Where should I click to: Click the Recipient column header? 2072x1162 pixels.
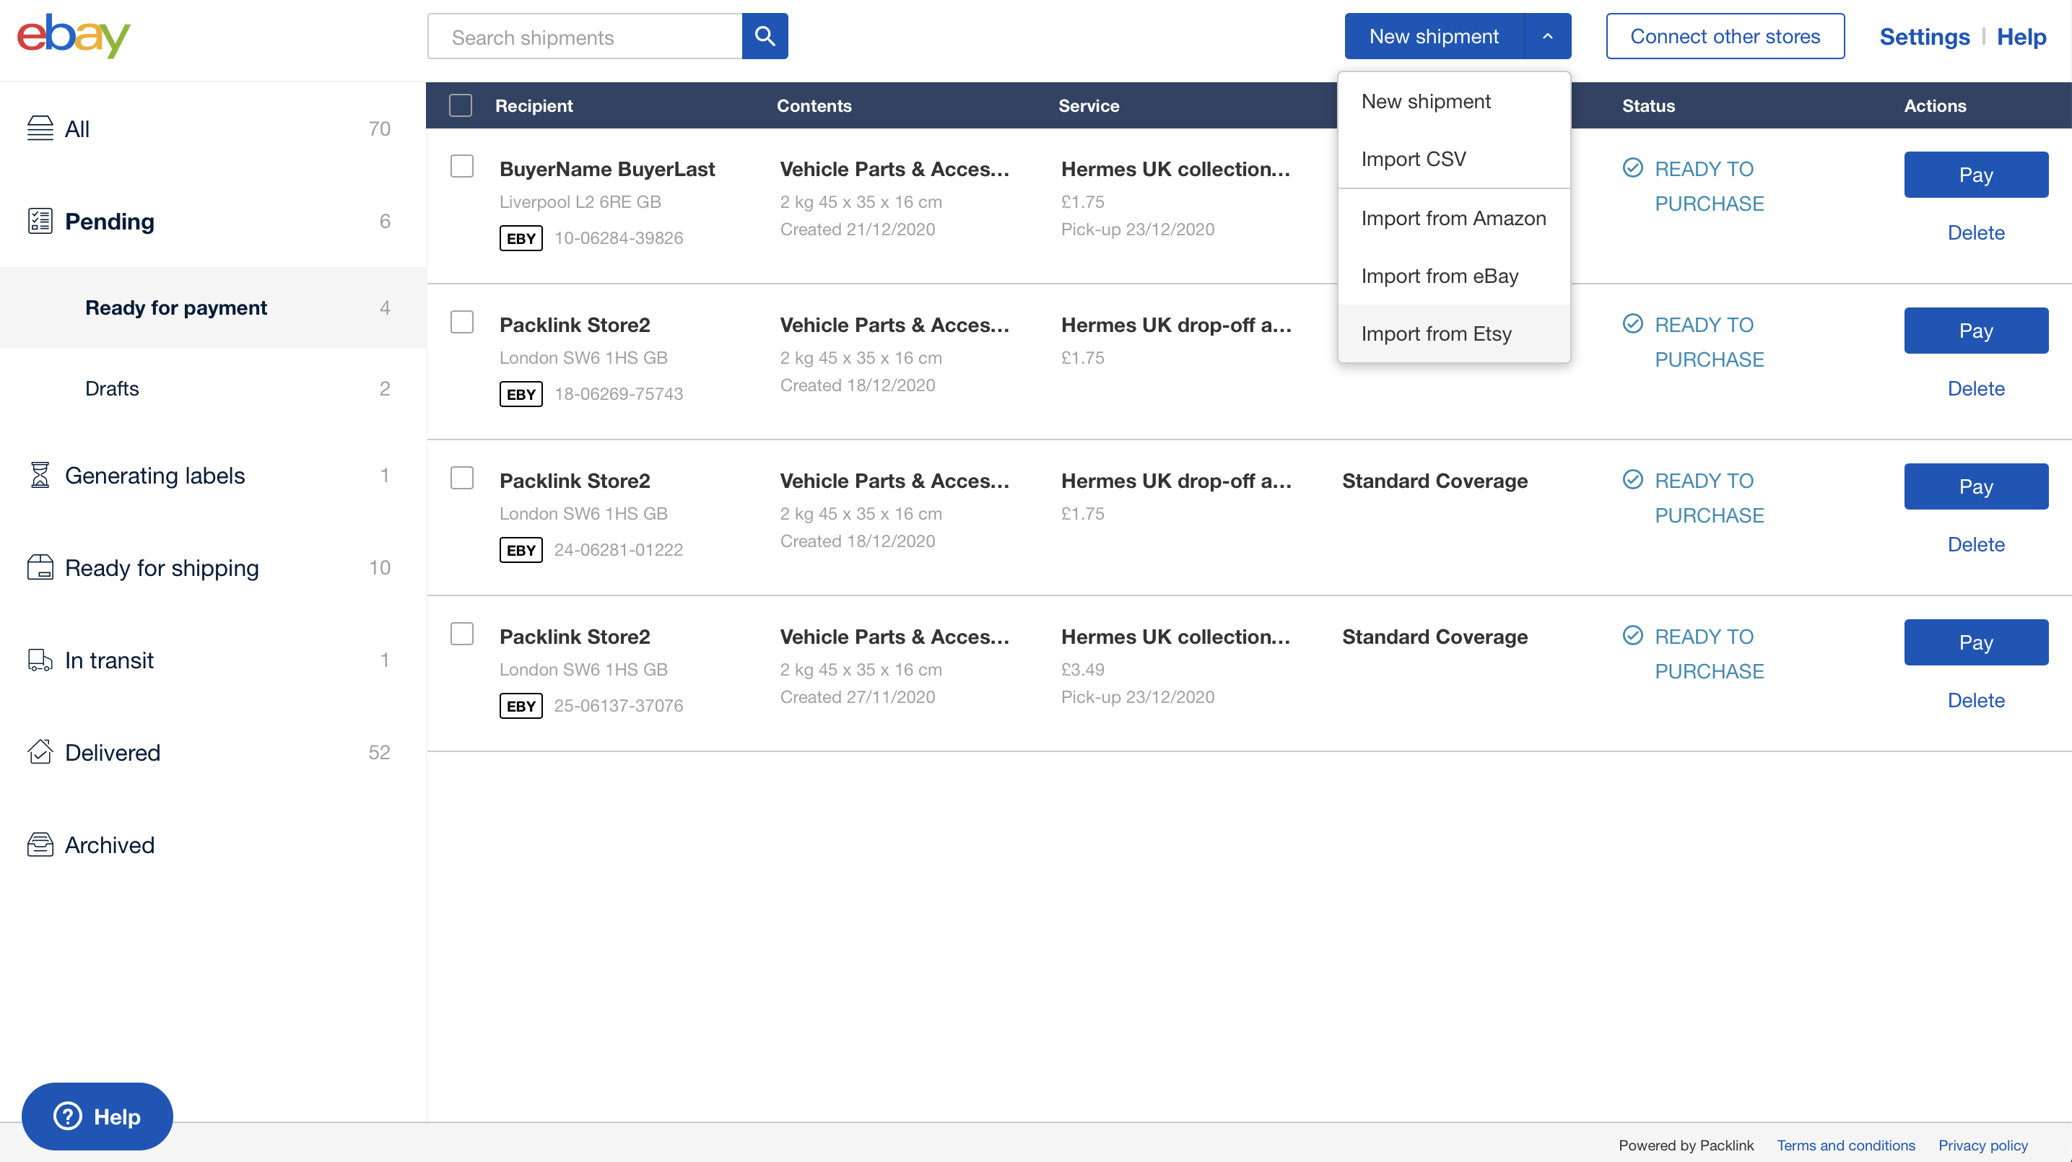[534, 105]
